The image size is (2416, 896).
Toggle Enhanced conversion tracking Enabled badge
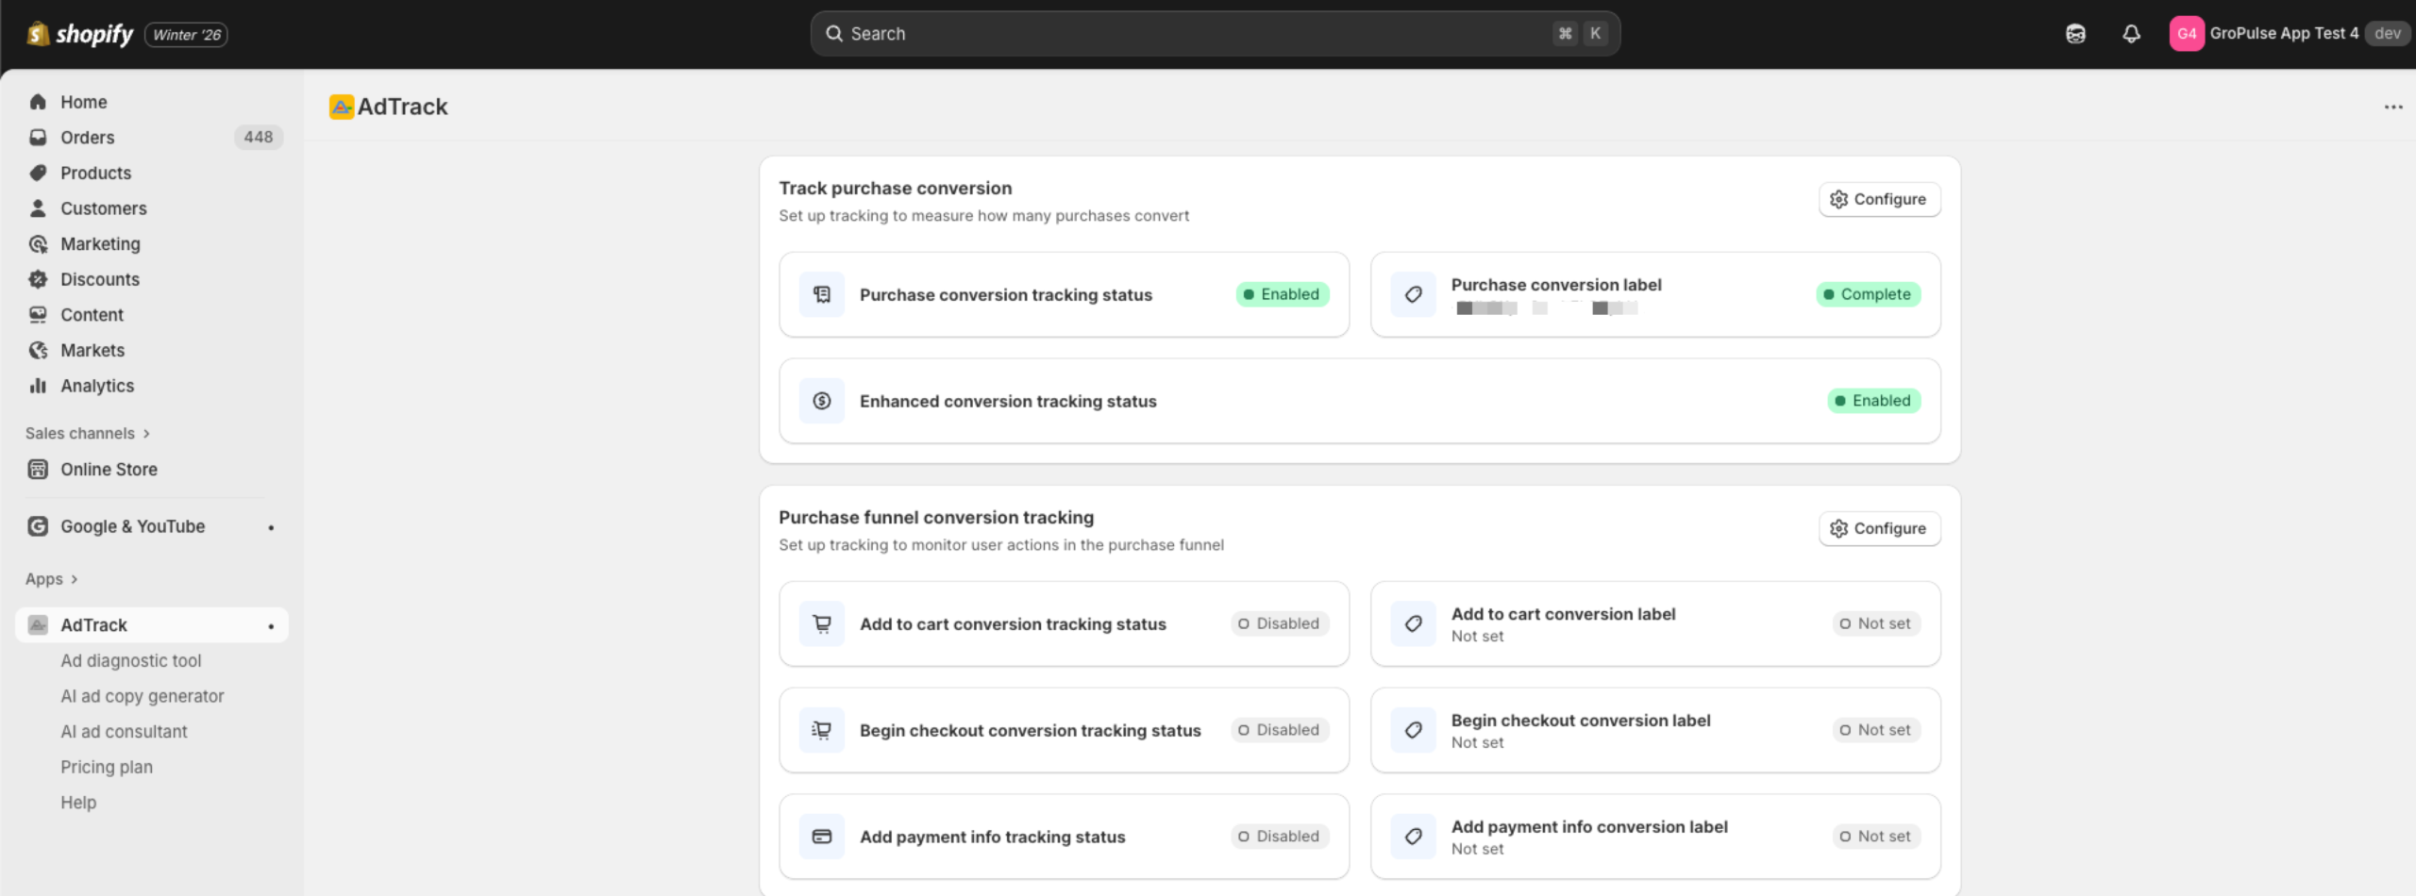pyautogui.click(x=1873, y=400)
